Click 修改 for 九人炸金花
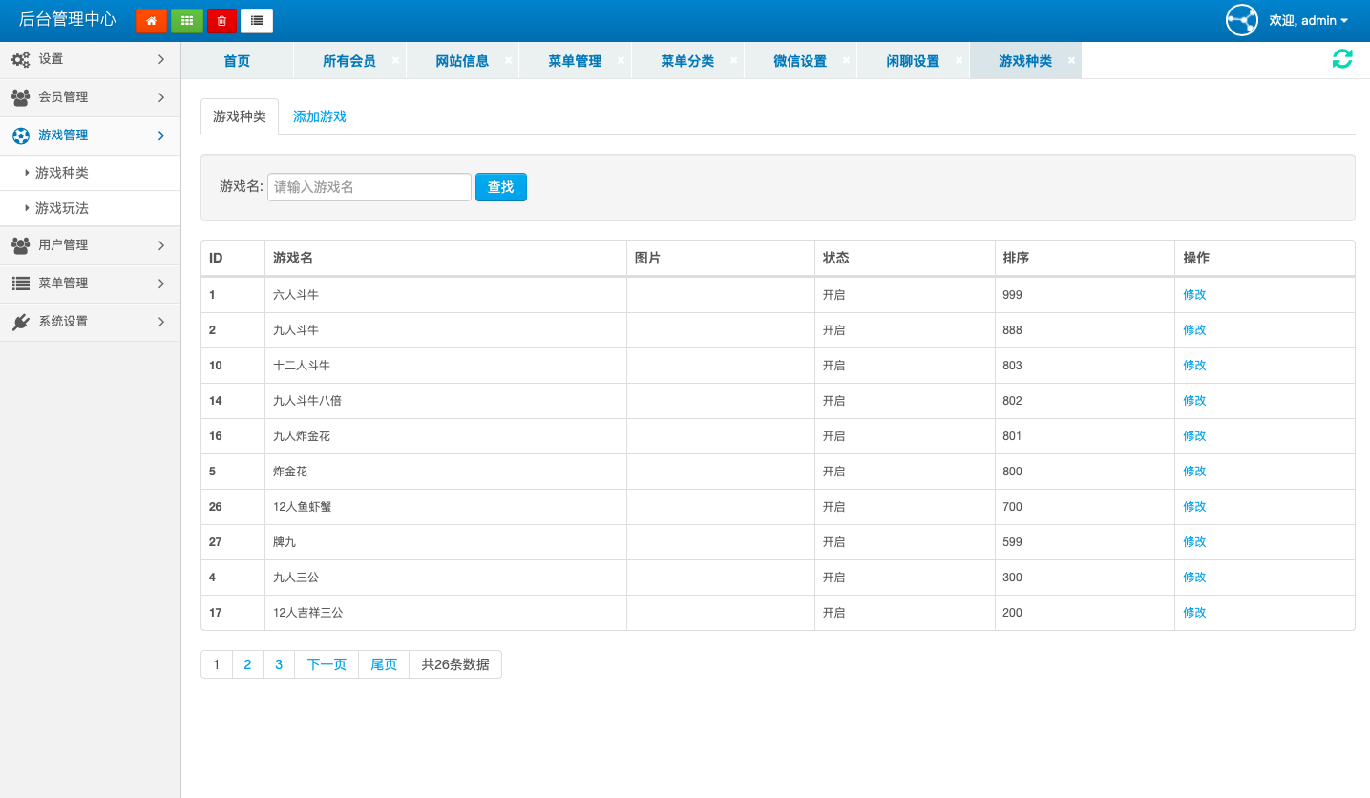This screenshot has width=1370, height=798. [1194, 436]
